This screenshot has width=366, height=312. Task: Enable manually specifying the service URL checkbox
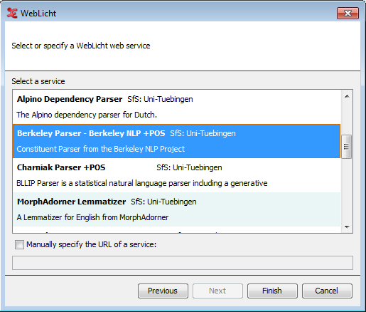[19, 244]
